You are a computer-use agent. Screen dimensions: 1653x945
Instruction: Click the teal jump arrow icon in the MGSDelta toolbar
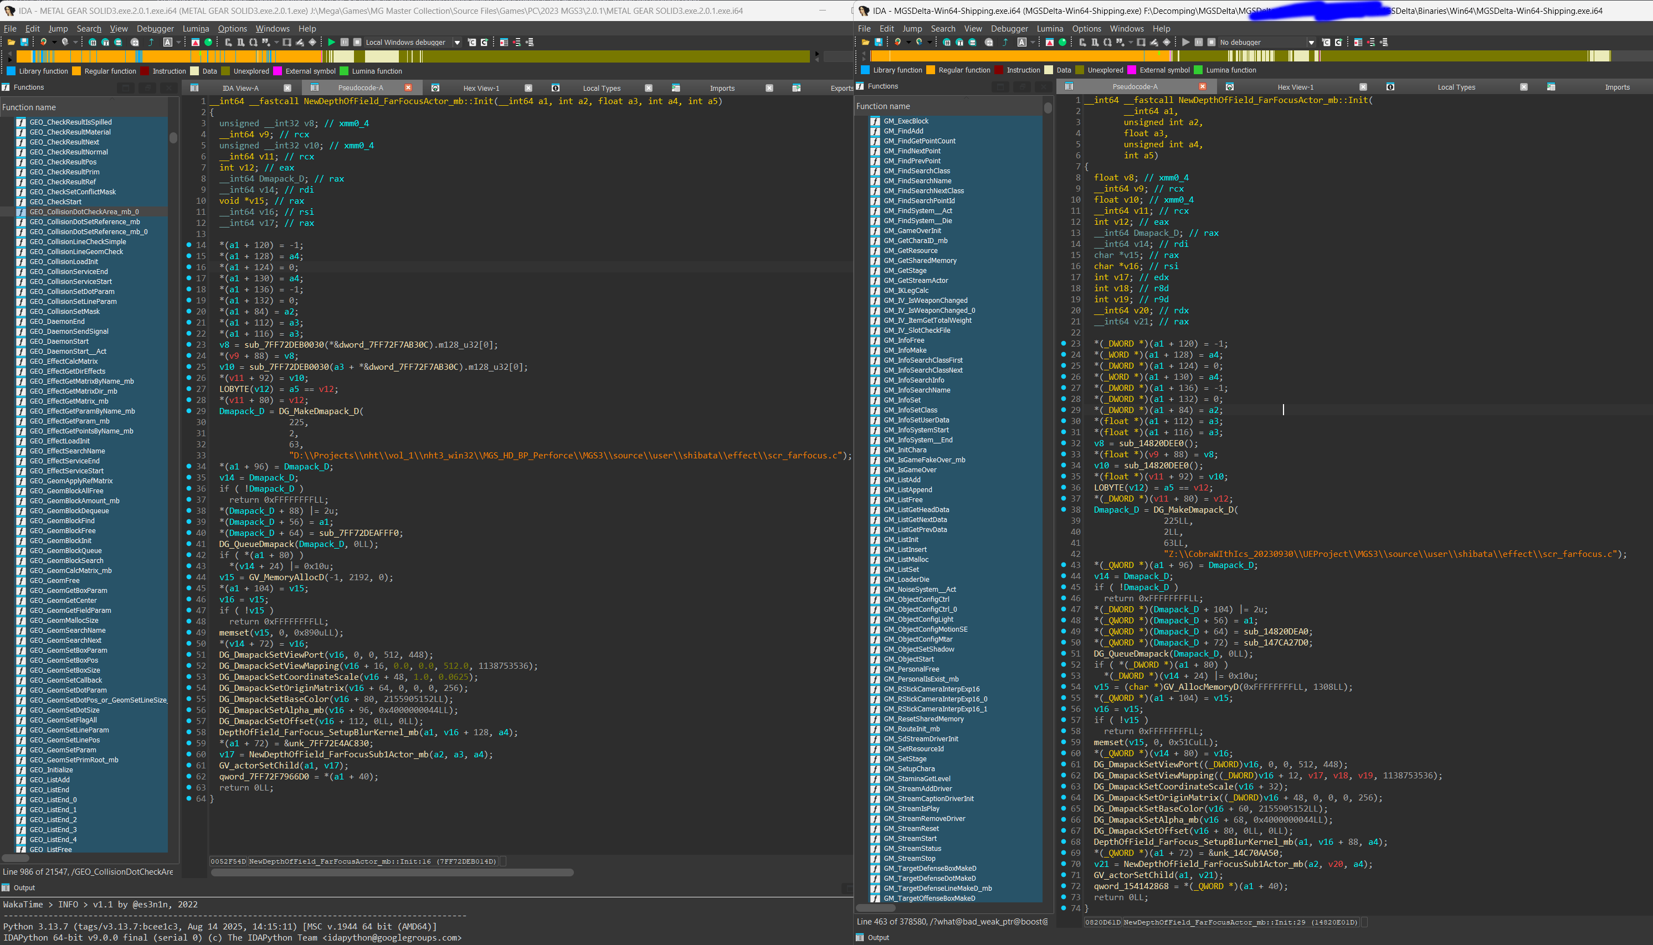[1005, 42]
